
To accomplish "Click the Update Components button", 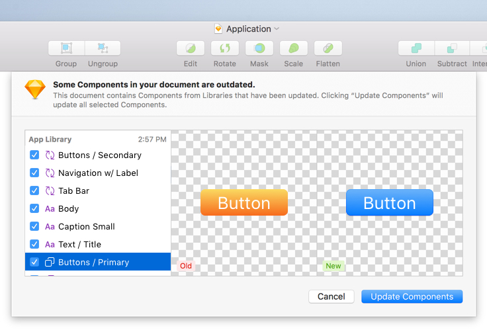I will [x=412, y=297].
